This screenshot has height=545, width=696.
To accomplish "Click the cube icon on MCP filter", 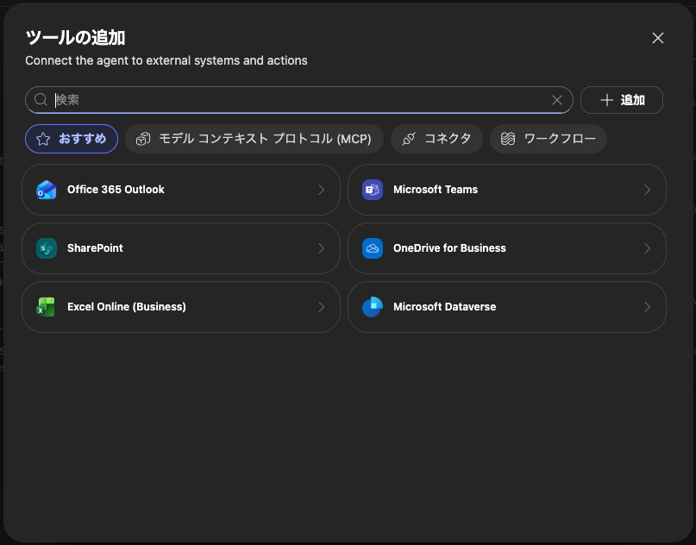I will pyautogui.click(x=143, y=139).
